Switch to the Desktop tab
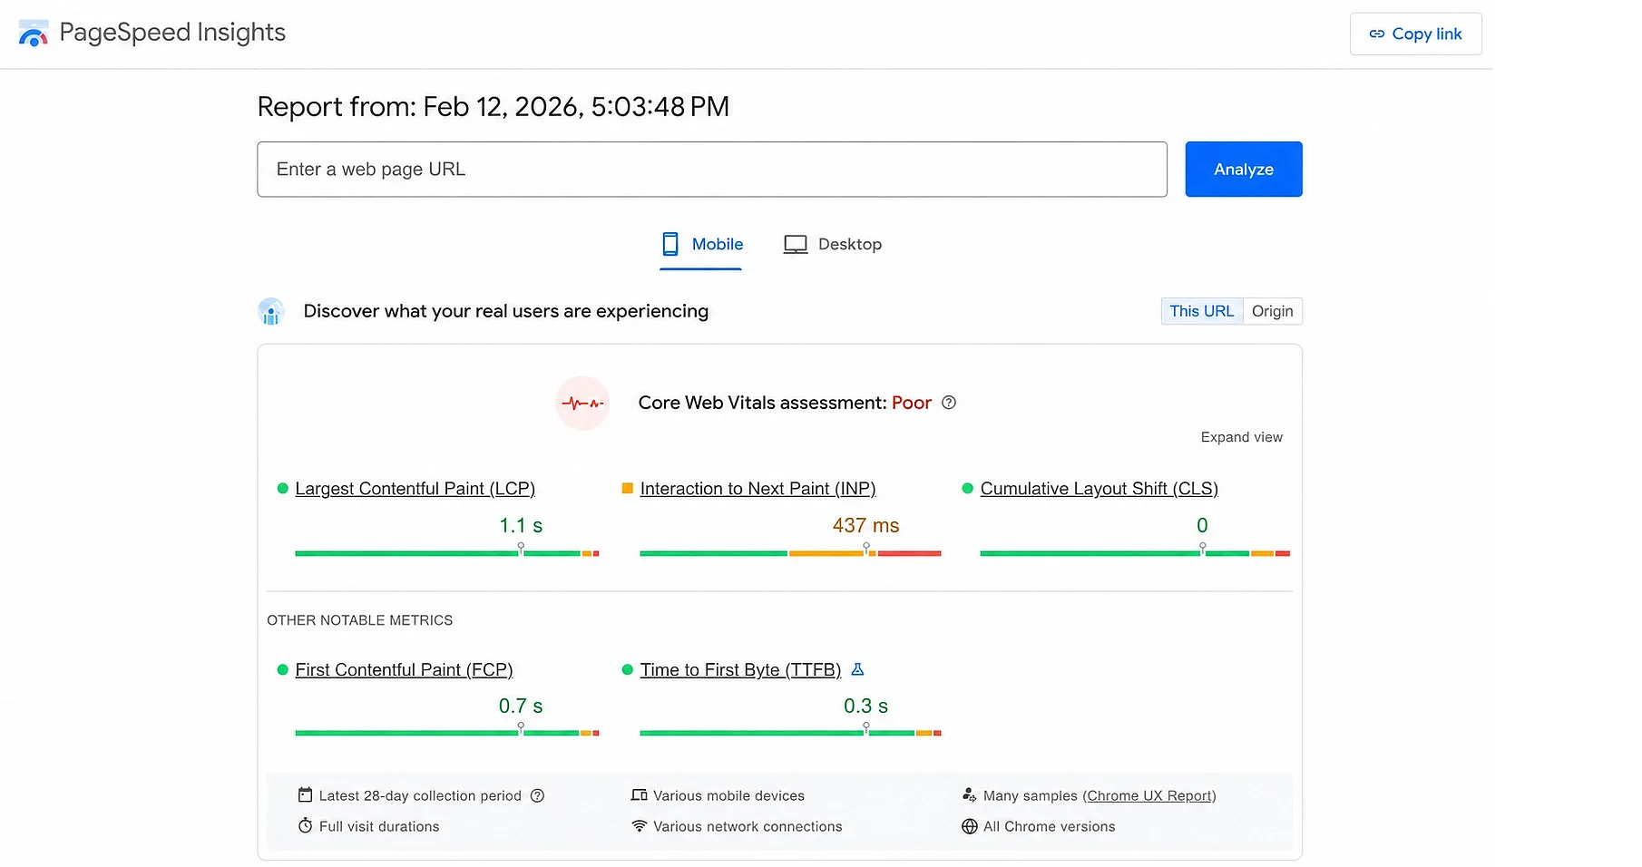 [832, 244]
